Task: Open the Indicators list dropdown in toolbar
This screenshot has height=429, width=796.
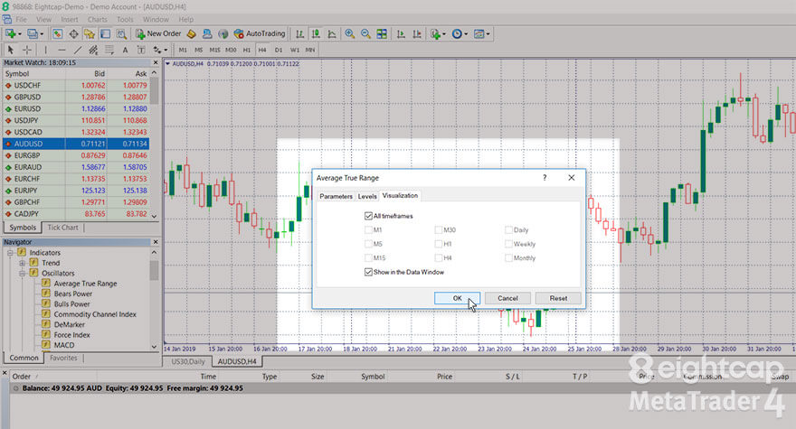Action: click(x=444, y=34)
